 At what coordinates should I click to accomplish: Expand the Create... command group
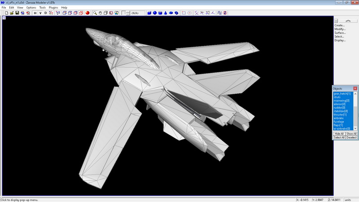point(340,26)
